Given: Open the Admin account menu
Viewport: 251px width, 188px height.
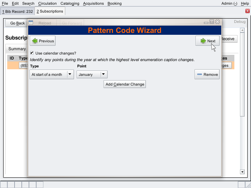Looking at the screenshot, I should coord(229,3).
